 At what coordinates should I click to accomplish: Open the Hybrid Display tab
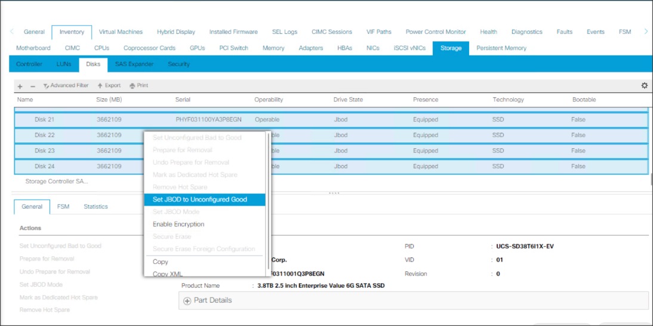click(175, 32)
